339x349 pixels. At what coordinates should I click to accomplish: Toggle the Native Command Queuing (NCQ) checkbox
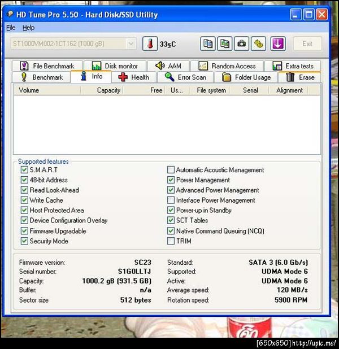pos(171,231)
